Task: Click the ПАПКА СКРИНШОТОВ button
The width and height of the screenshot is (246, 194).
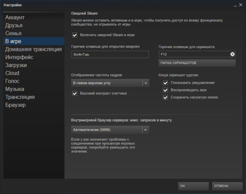Action: pos(197,63)
